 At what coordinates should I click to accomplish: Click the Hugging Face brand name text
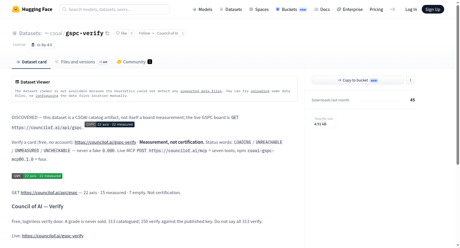(37, 9)
